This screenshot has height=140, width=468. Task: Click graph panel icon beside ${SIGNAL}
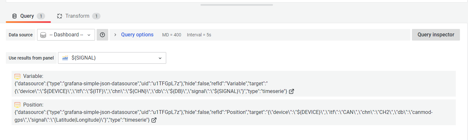65,58
